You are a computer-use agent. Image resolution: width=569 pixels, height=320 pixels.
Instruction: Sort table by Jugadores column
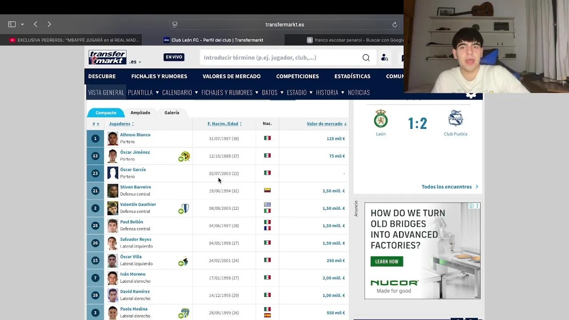[121, 124]
